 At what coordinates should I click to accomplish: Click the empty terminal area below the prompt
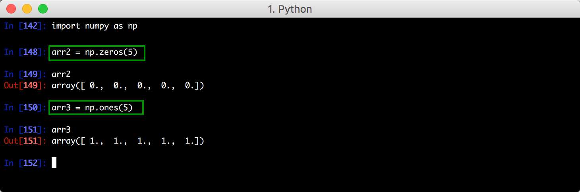[290, 180]
